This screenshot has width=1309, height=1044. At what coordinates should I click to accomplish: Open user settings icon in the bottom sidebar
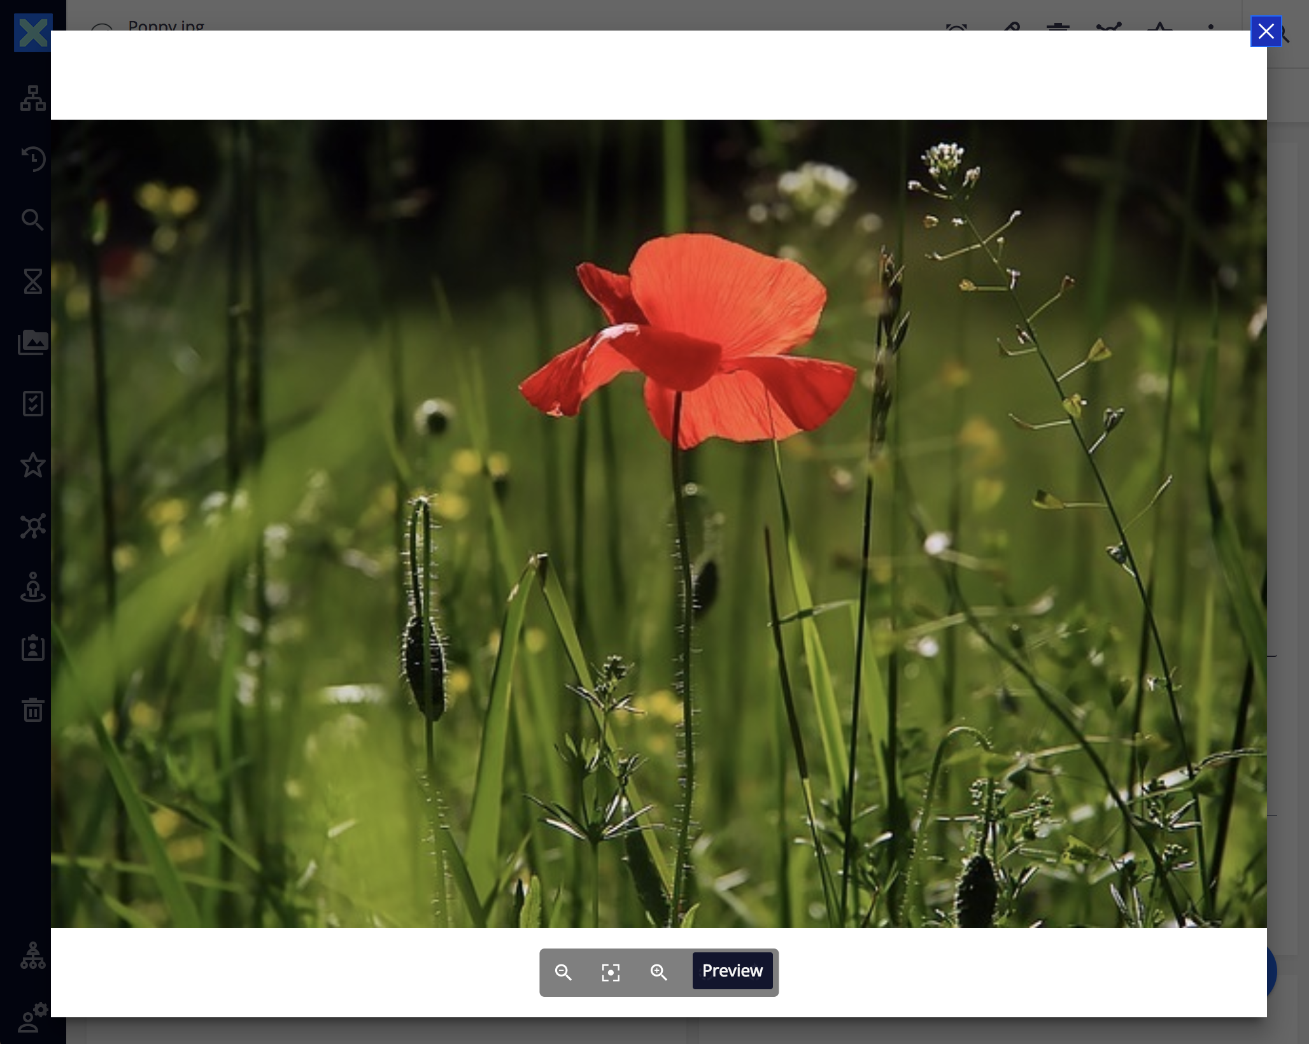tap(33, 1017)
